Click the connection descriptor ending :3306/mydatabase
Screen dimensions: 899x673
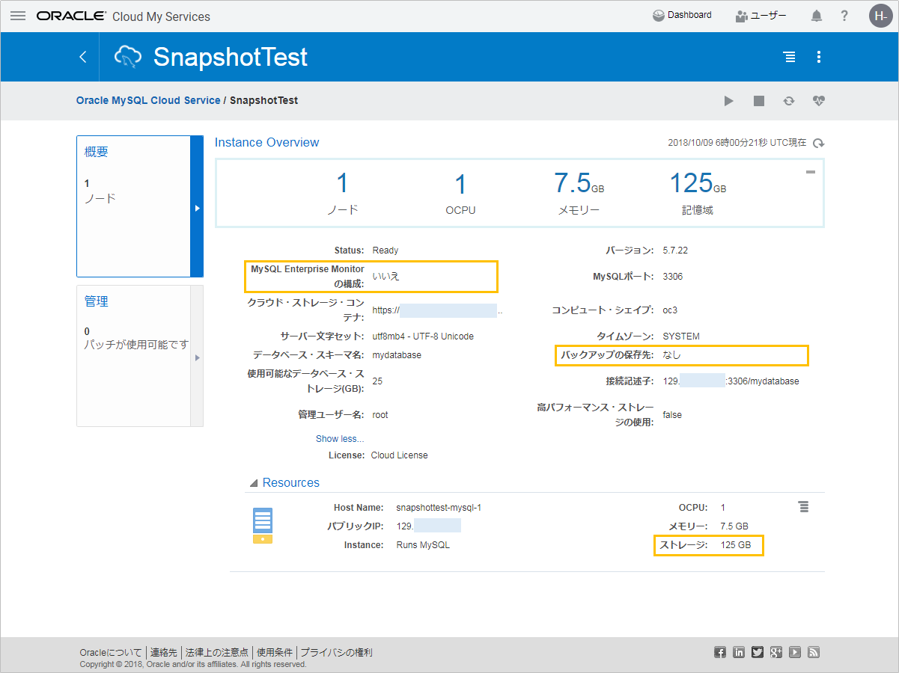coord(731,381)
